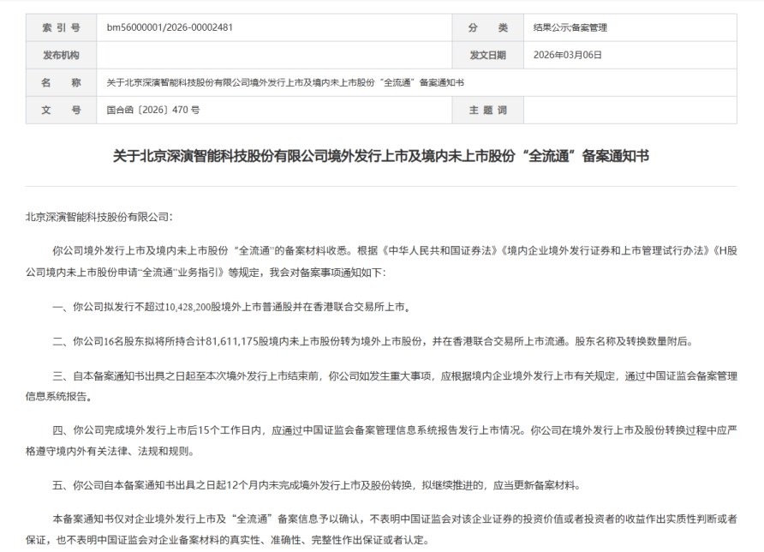
Task: Select the 结果公示;备案管理 category value
Action: [570, 27]
